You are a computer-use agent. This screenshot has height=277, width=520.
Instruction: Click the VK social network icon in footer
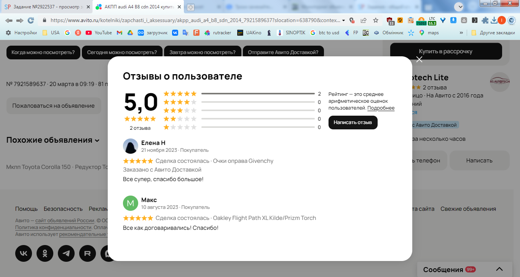click(24, 253)
